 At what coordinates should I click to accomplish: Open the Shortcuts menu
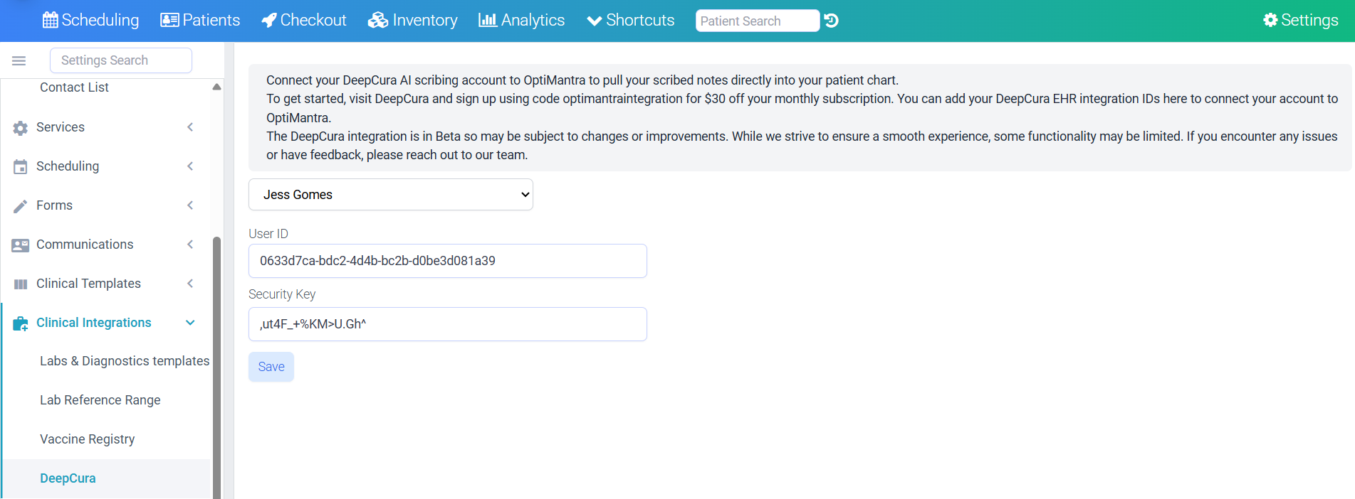[630, 20]
